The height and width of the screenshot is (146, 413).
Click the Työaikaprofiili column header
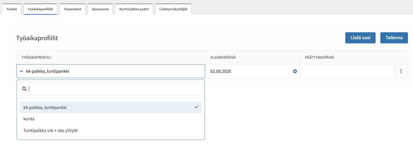[x=36, y=57]
